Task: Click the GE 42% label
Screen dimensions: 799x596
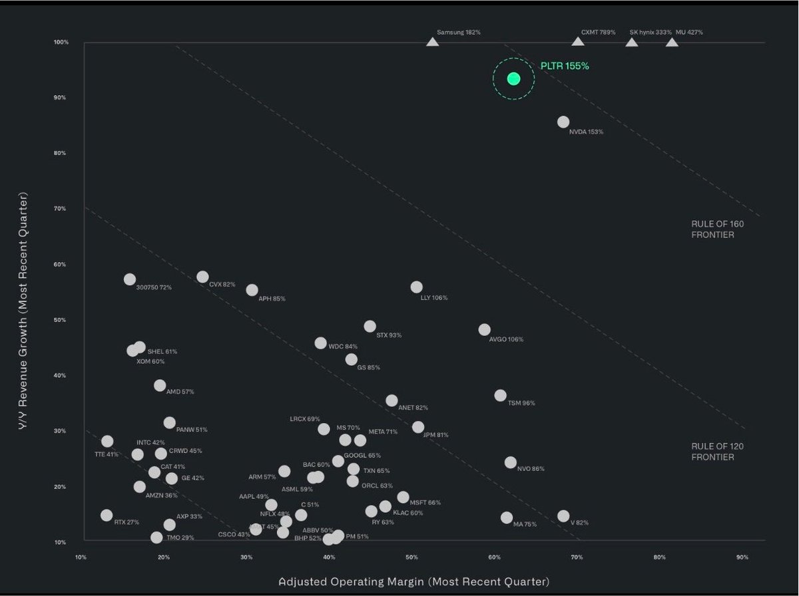Action: [193, 478]
